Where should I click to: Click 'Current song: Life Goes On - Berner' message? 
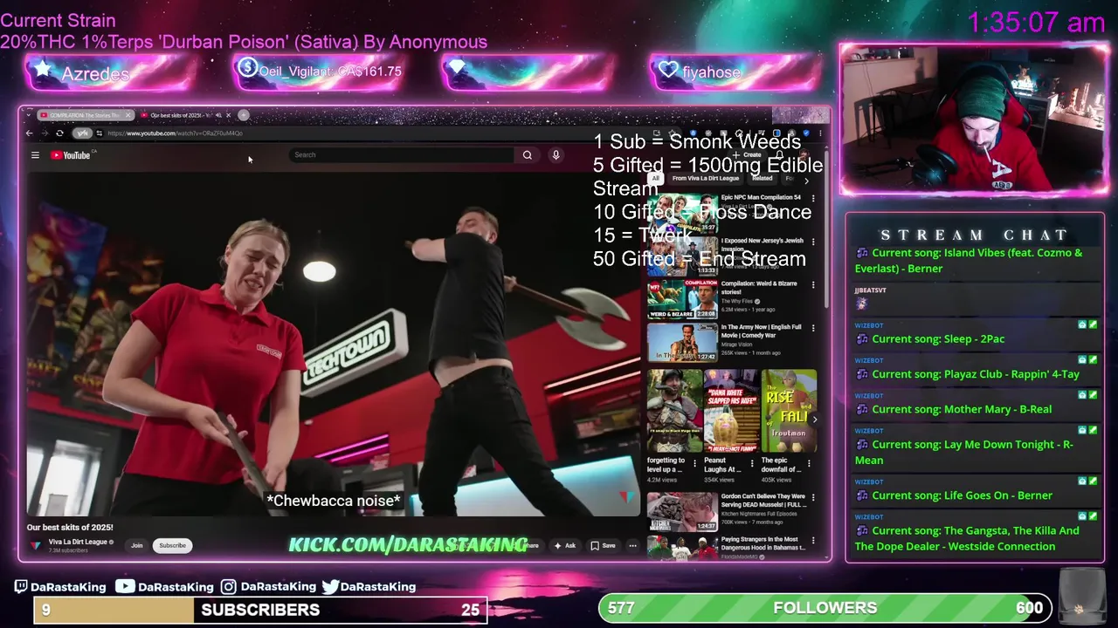pos(962,495)
